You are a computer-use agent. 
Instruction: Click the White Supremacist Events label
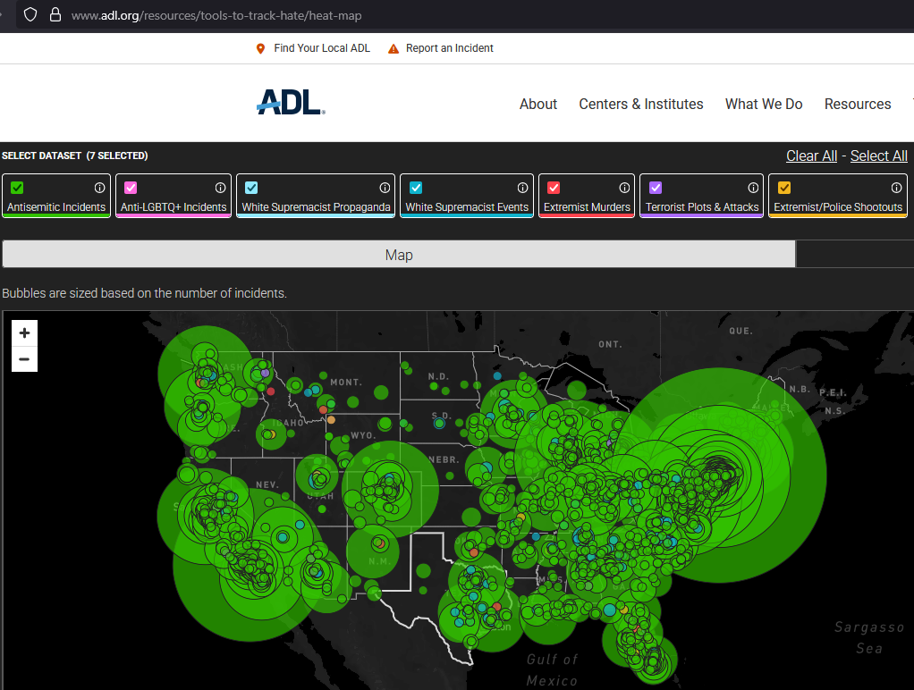click(x=467, y=206)
